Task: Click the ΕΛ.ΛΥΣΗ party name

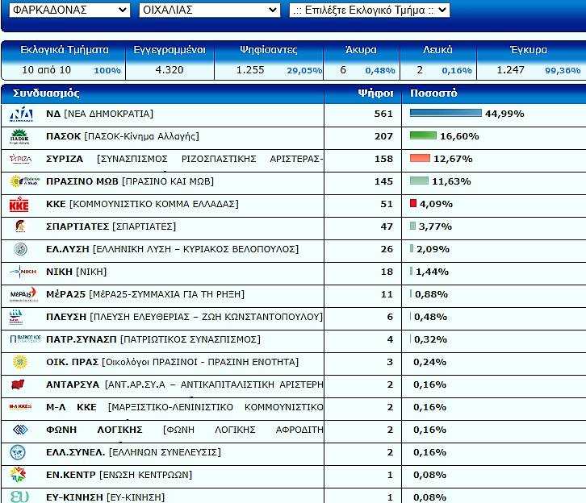Action: coord(67,249)
